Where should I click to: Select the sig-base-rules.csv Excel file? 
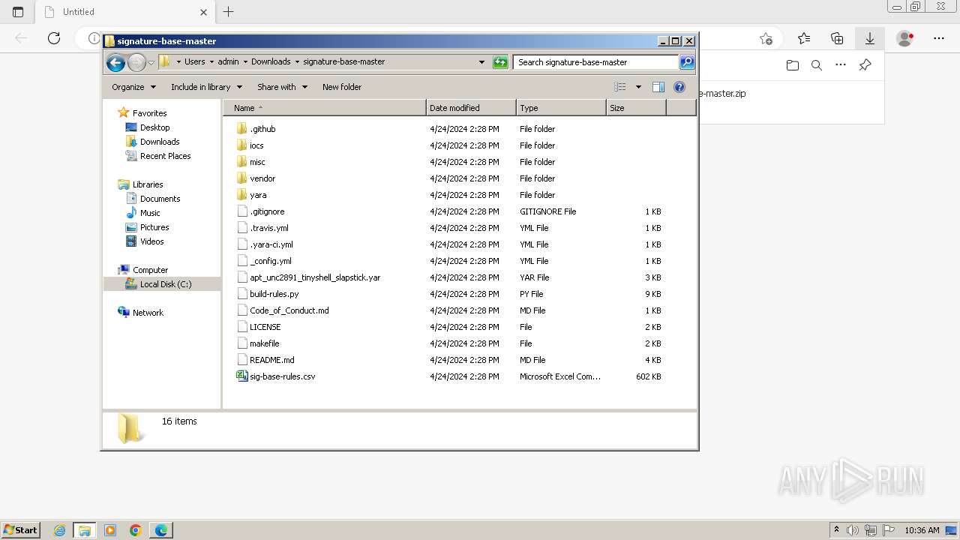pos(282,376)
